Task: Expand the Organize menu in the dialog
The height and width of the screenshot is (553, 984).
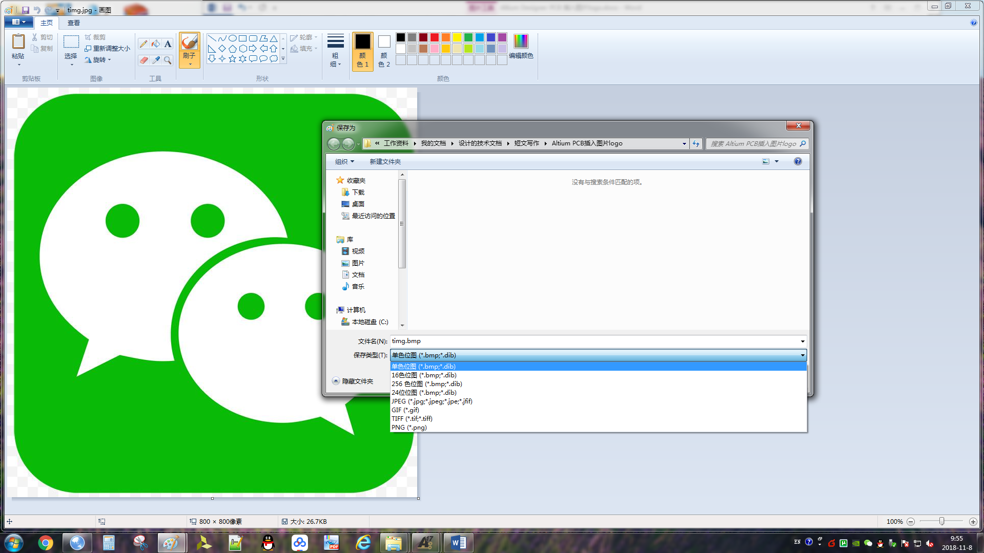Action: click(344, 161)
